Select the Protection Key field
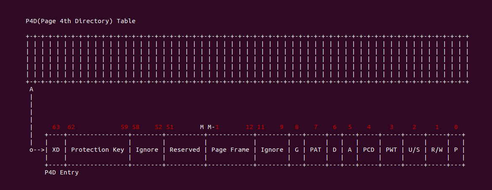Image resolution: width=492 pixels, height=190 pixels. (x=98, y=150)
